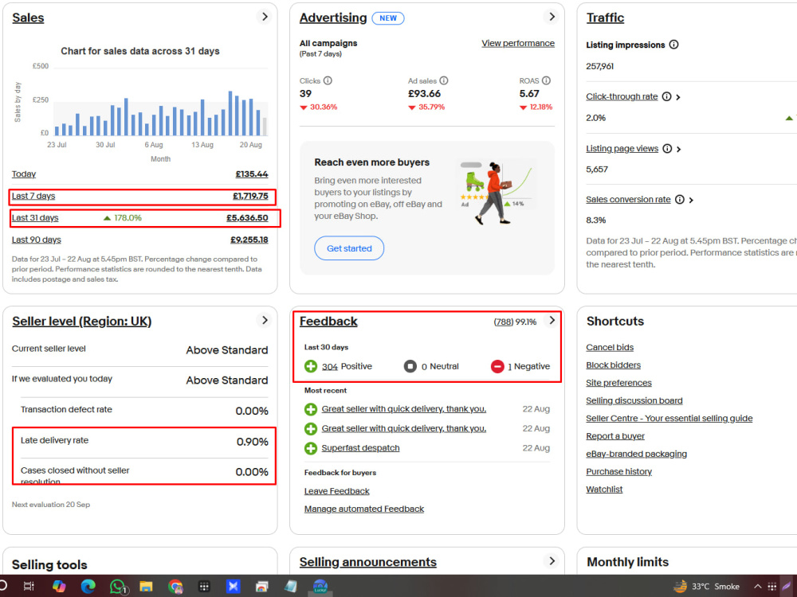The height and width of the screenshot is (597, 797).
Task: Expand the Seller level card arrow
Action: tap(265, 320)
